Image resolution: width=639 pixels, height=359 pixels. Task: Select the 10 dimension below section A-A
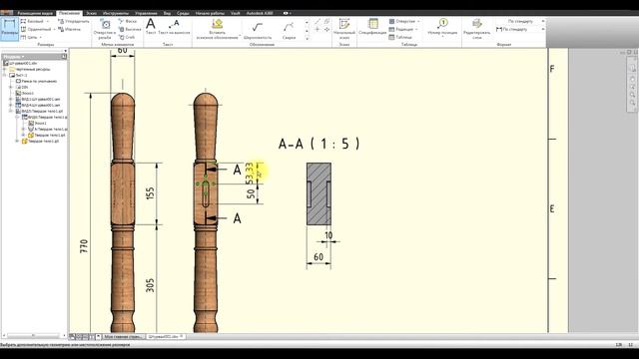coord(328,235)
